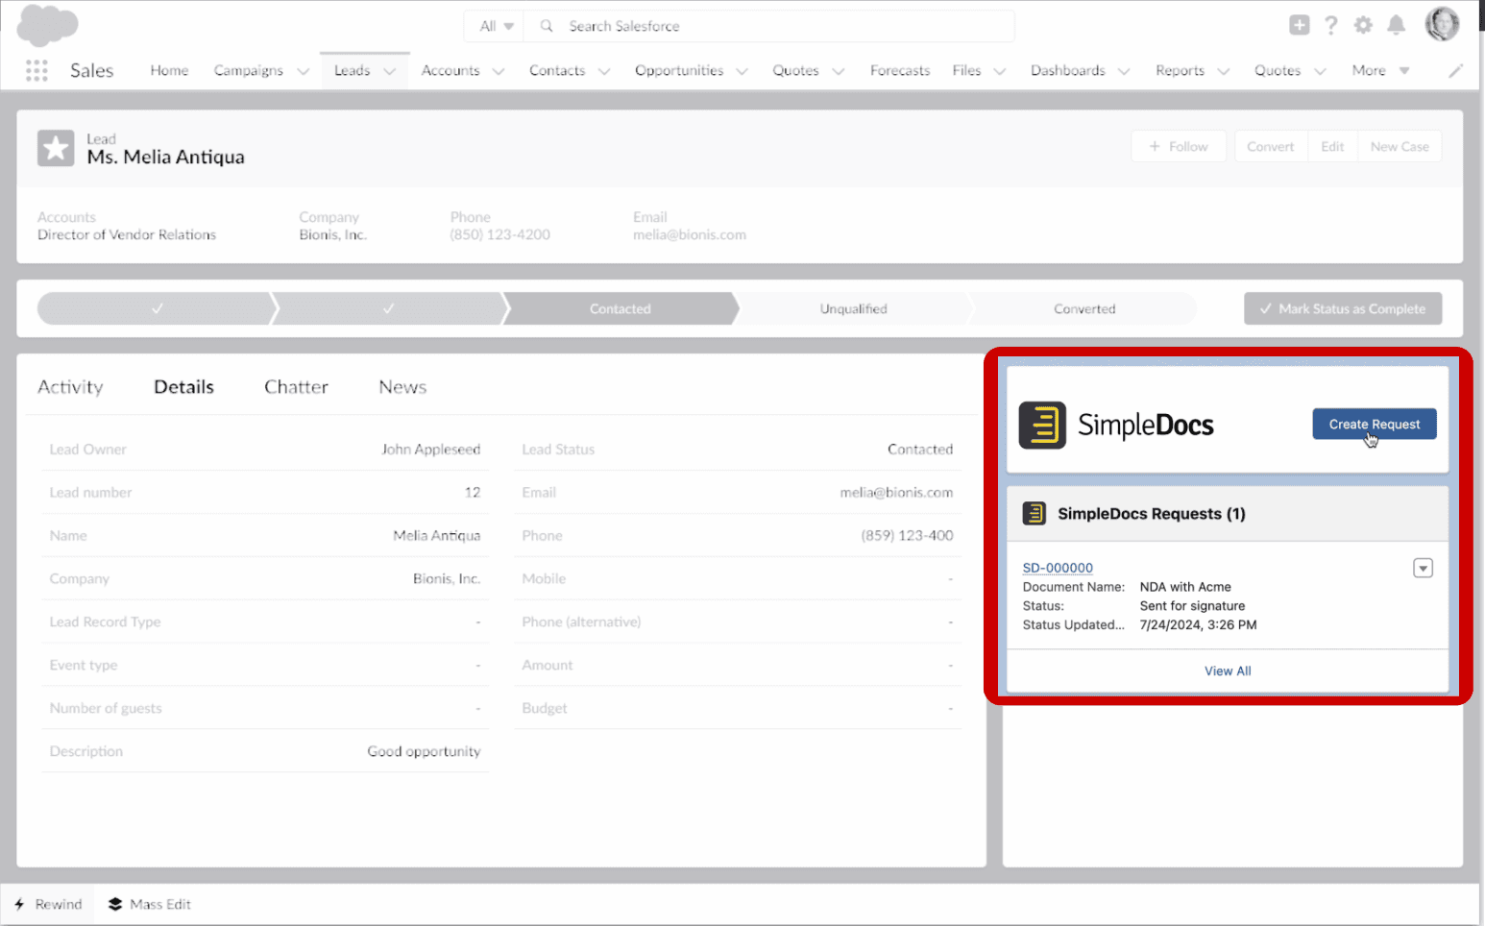Open the SD-000000 request link

pos(1058,568)
